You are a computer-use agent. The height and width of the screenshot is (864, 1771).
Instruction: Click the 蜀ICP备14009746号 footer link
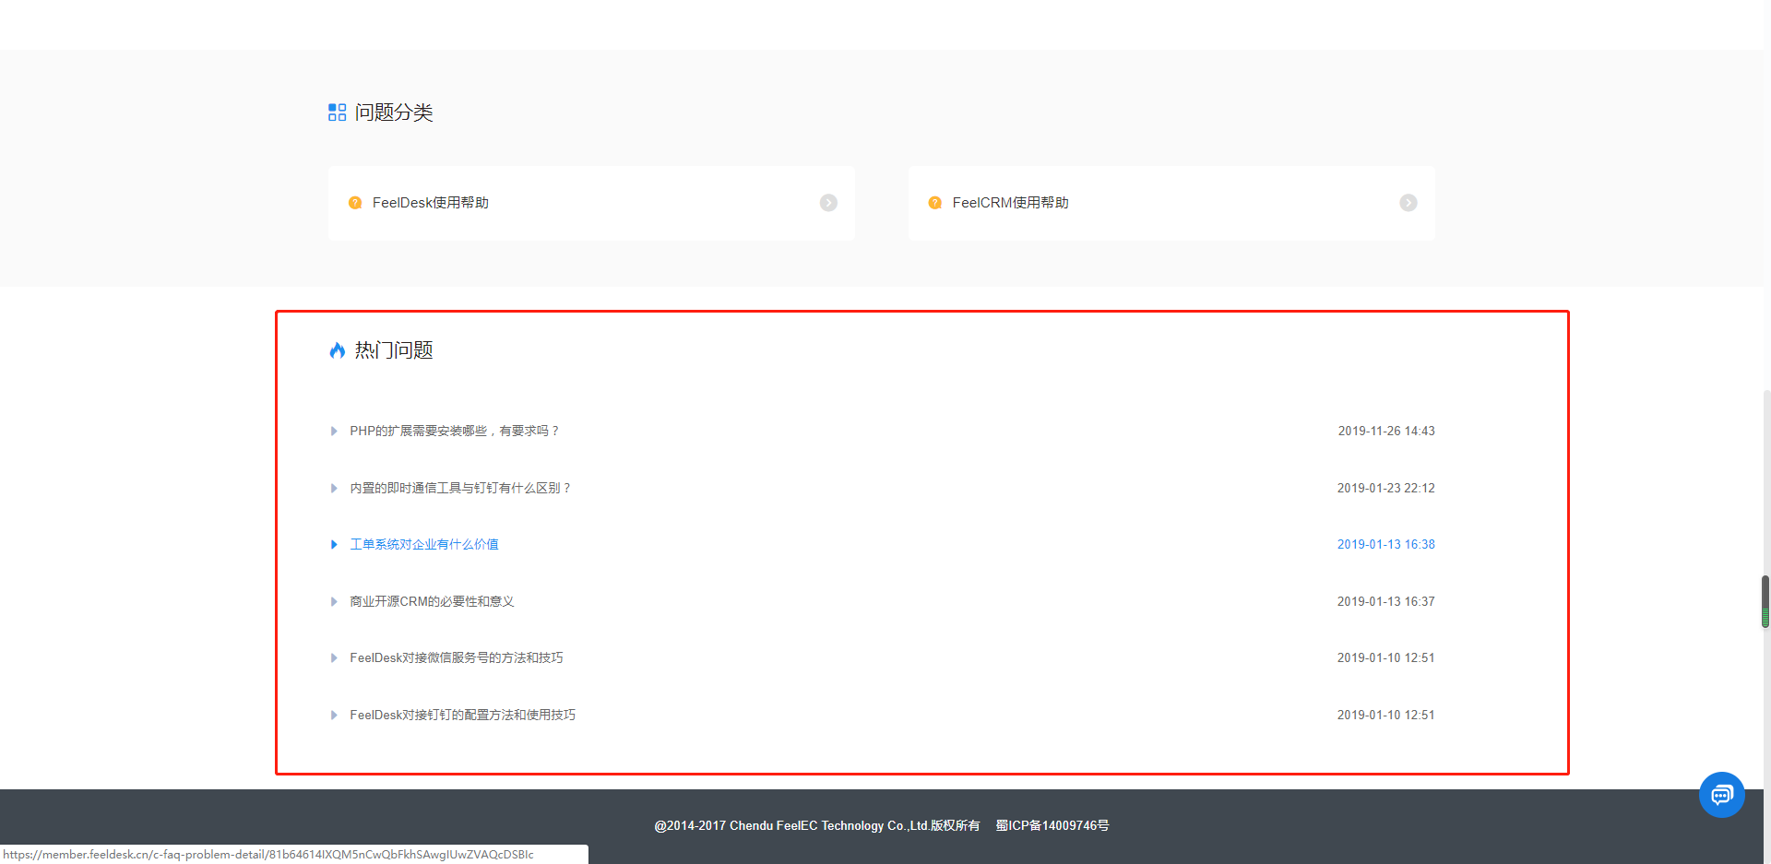coord(1052,825)
